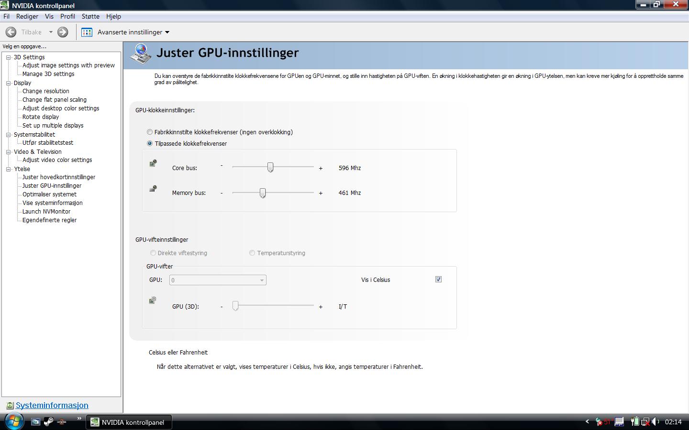Click the Memory bus slider handle

tap(263, 193)
